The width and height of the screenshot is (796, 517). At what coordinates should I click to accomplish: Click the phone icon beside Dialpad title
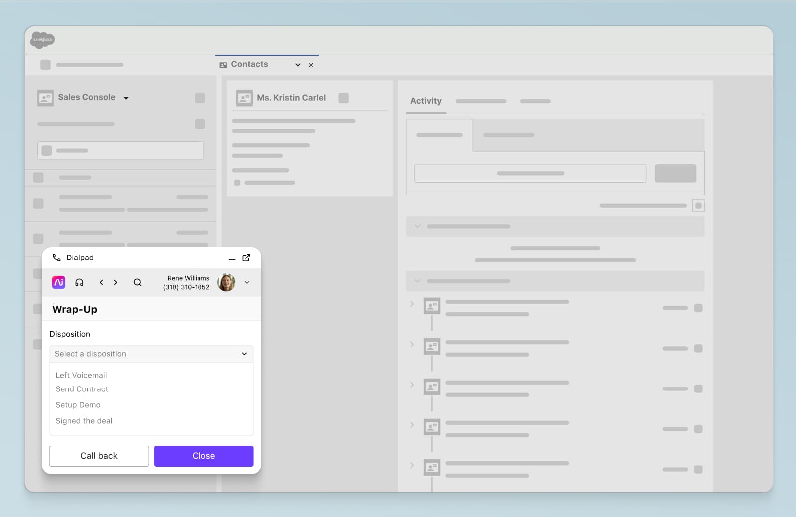(x=57, y=258)
